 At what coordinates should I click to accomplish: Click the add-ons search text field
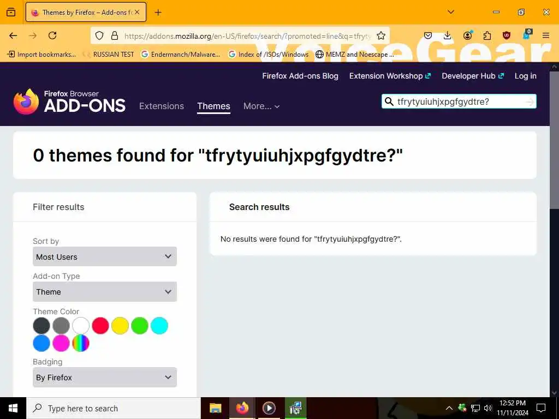click(x=459, y=102)
